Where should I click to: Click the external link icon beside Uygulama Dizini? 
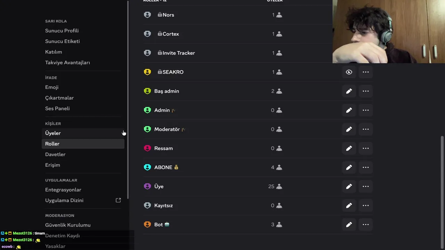(118, 200)
